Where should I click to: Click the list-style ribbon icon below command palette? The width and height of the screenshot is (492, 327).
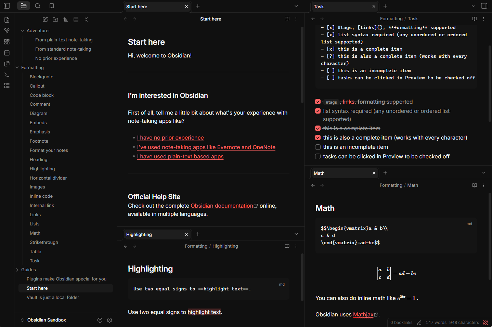pos(7,86)
